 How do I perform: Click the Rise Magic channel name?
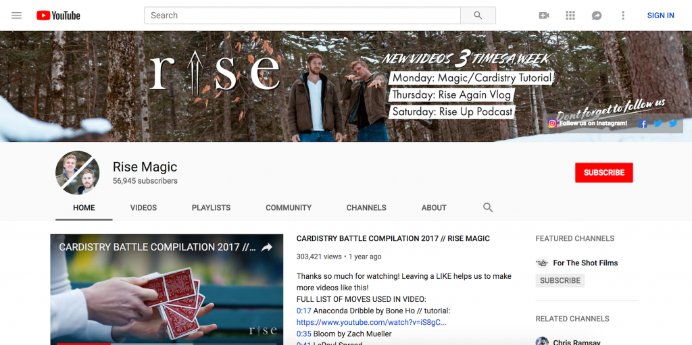145,167
